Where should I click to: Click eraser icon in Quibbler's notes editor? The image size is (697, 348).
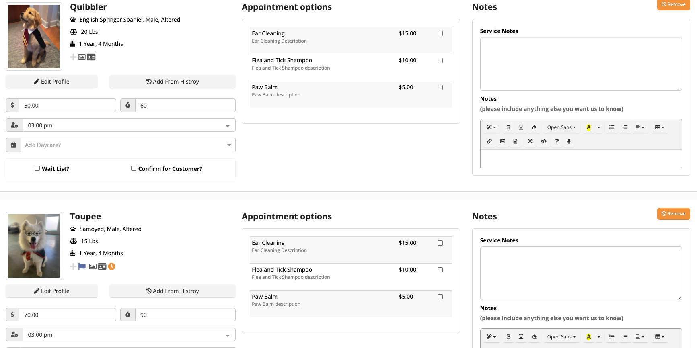(534, 127)
